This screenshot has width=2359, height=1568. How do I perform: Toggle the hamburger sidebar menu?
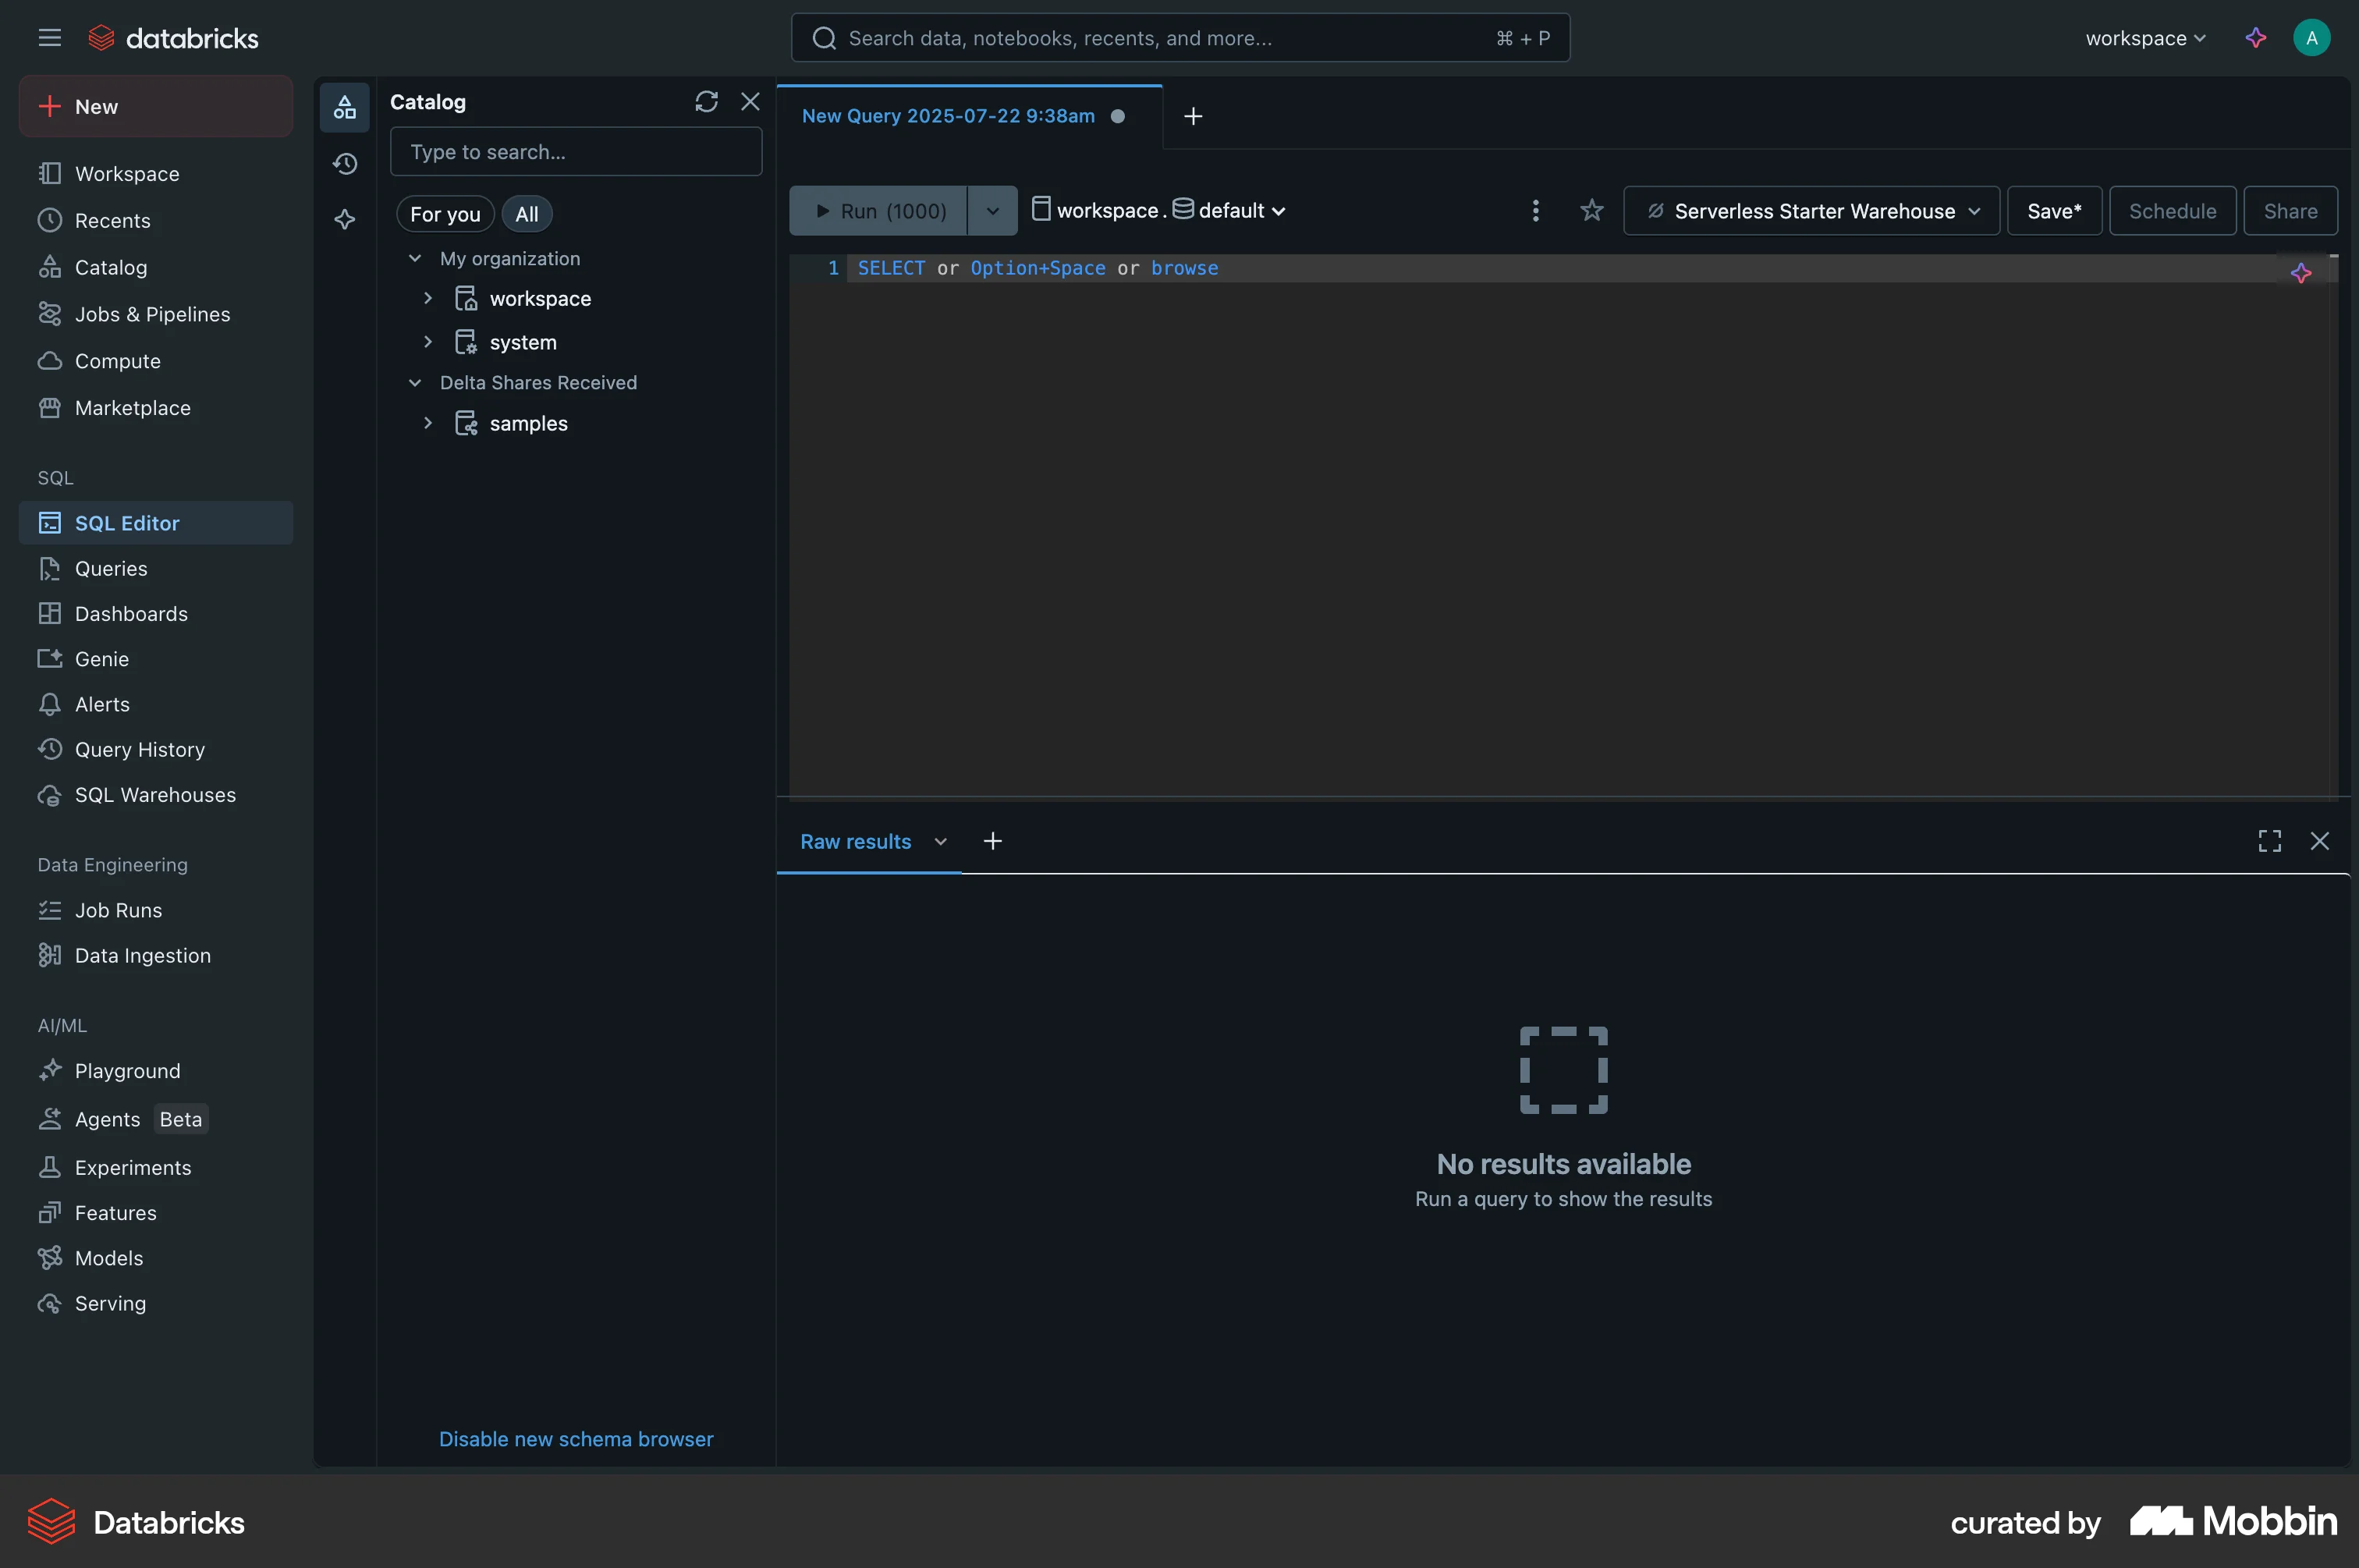coord(49,38)
